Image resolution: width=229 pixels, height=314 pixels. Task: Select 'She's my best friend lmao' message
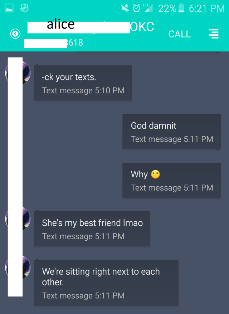92,229
